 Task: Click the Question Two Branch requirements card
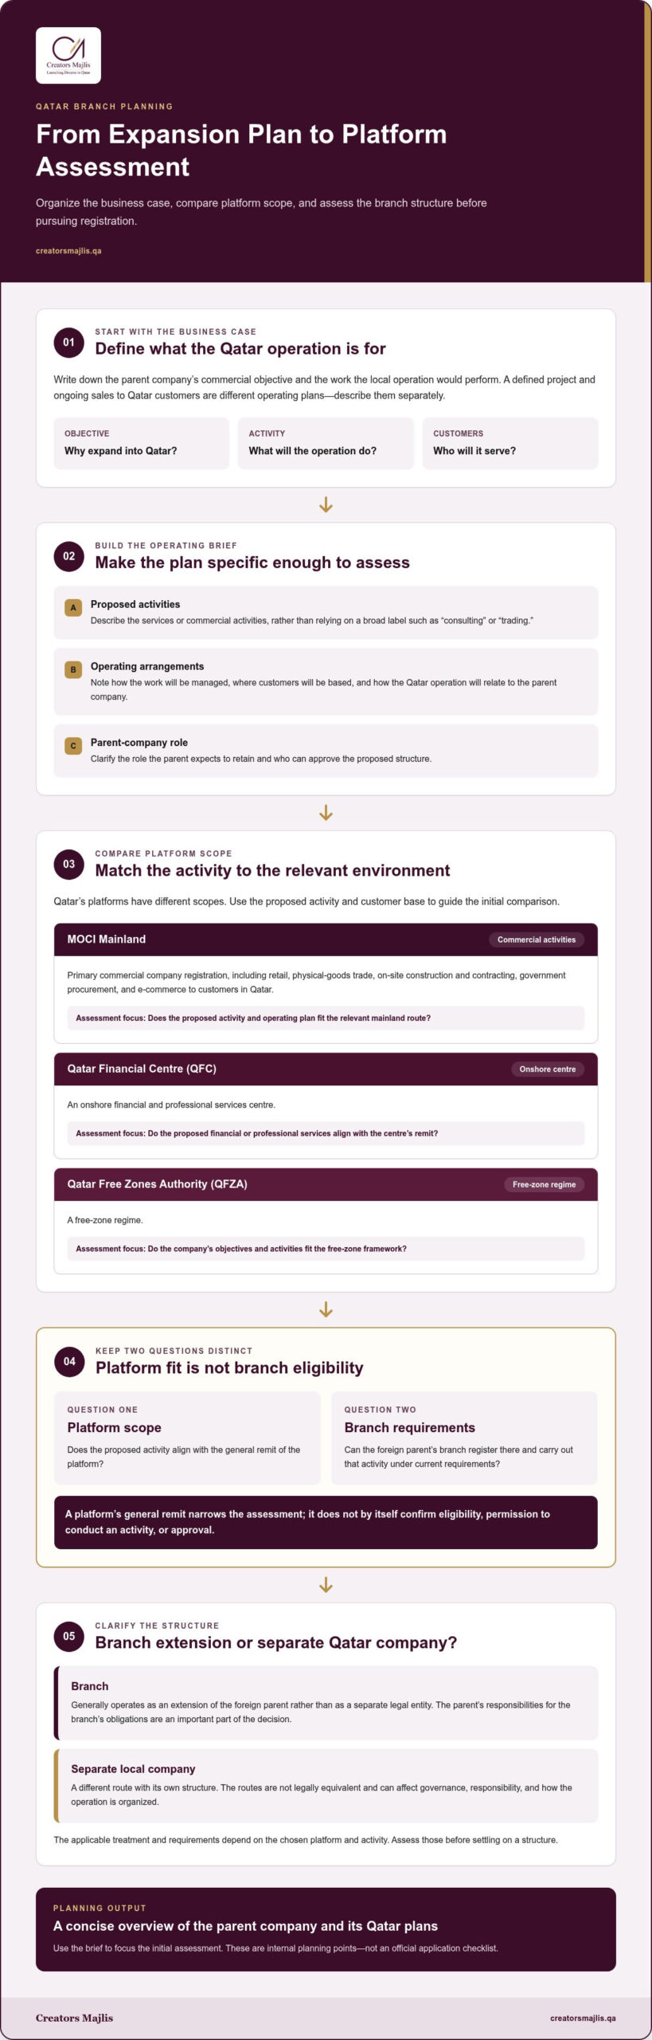pyautogui.click(x=464, y=1438)
